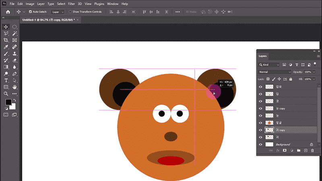Select the Horizontal Type tool
The width and height of the screenshot is (322, 181).
pyautogui.click(x=6, y=80)
